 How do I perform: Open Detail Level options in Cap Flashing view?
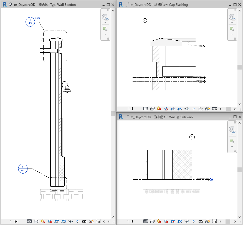[x=146, y=109]
